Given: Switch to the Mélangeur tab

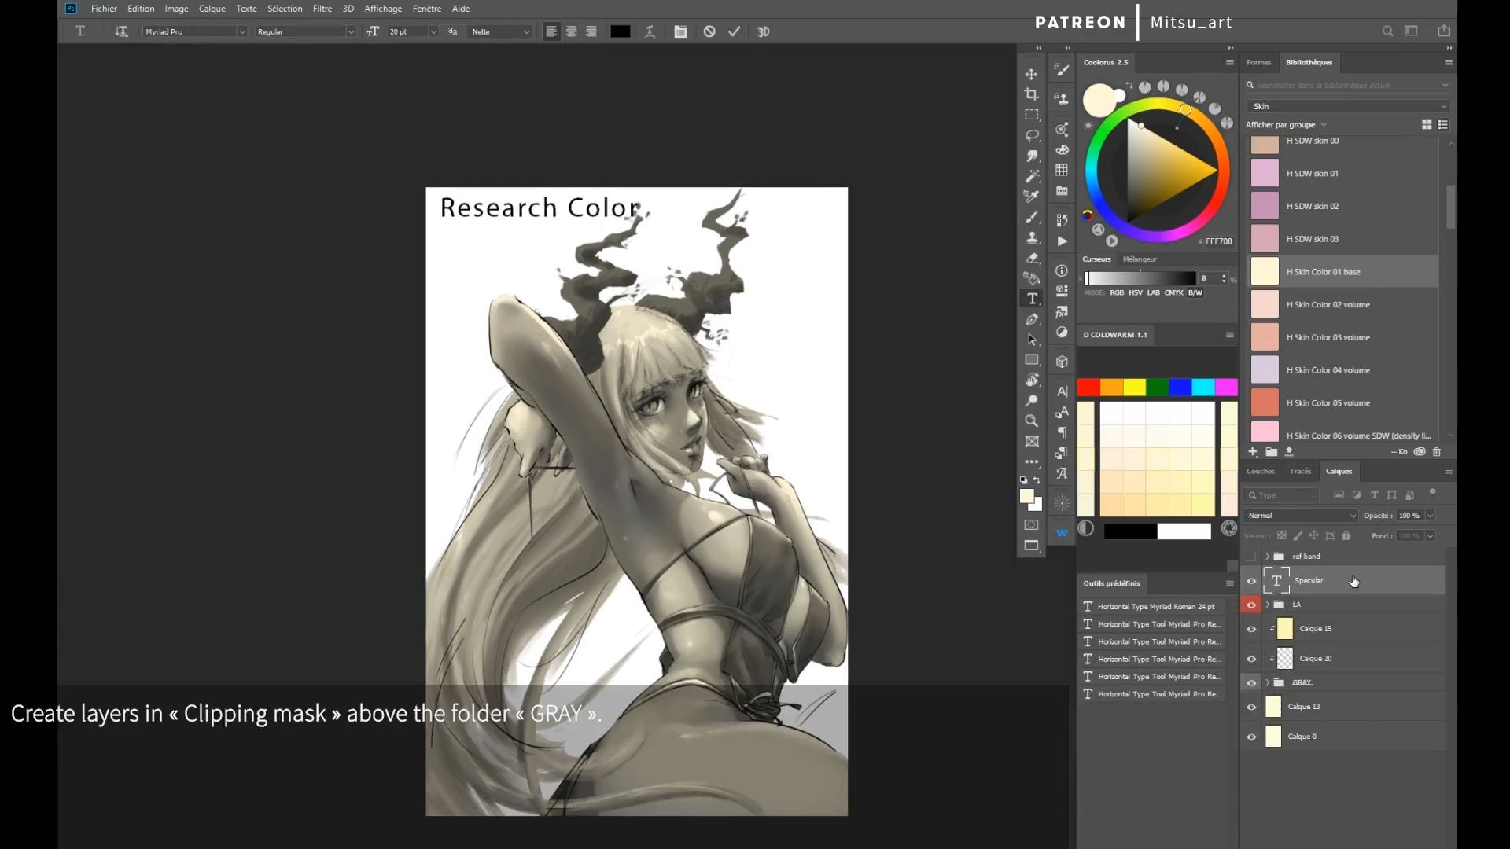Looking at the screenshot, I should pos(1140,259).
